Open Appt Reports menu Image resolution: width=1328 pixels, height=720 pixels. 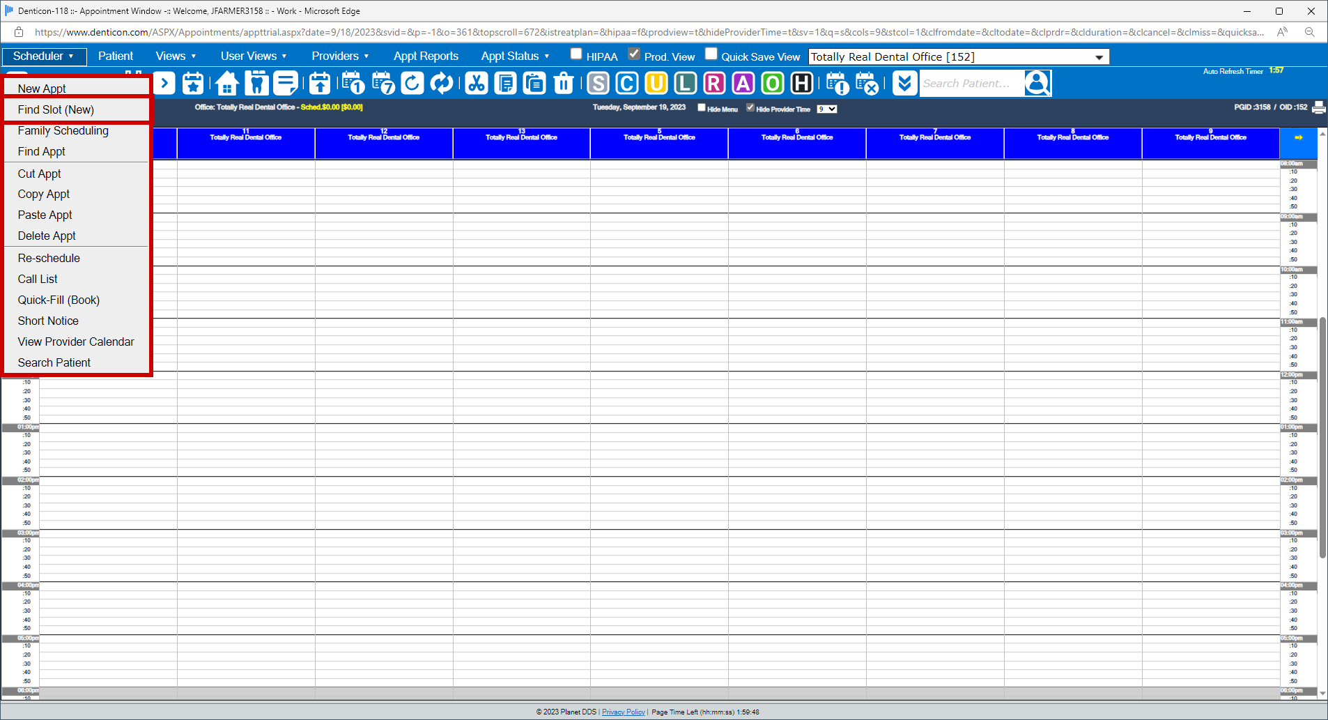pyautogui.click(x=426, y=56)
